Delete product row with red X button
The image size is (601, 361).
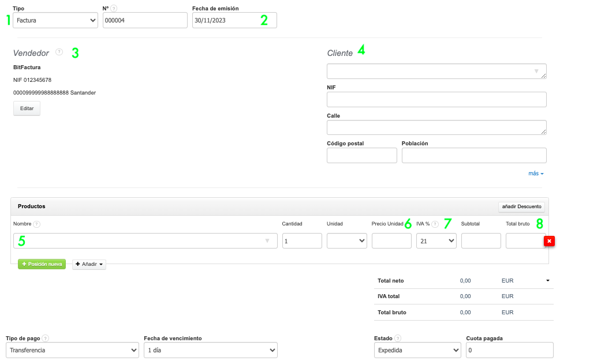(x=549, y=241)
